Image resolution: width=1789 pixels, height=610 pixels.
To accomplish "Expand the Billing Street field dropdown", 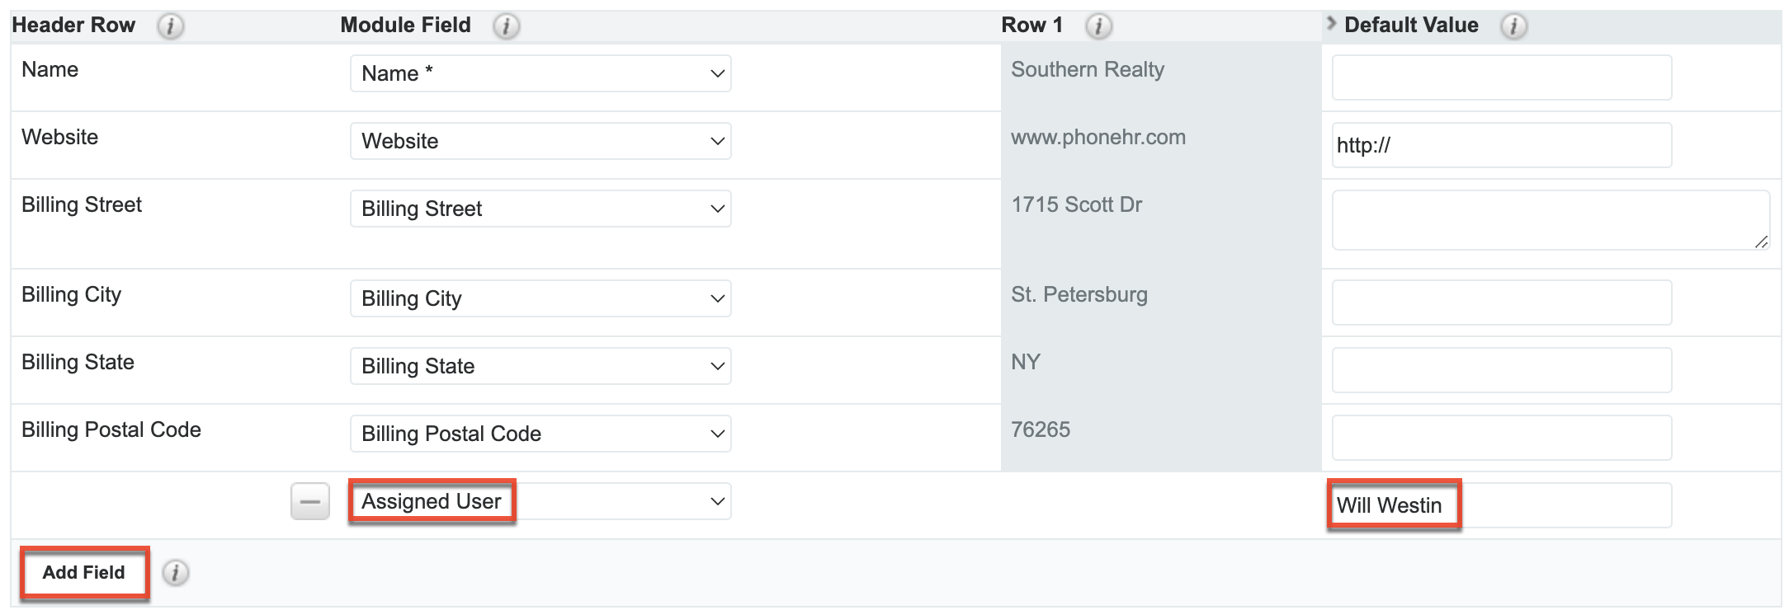I will [540, 209].
